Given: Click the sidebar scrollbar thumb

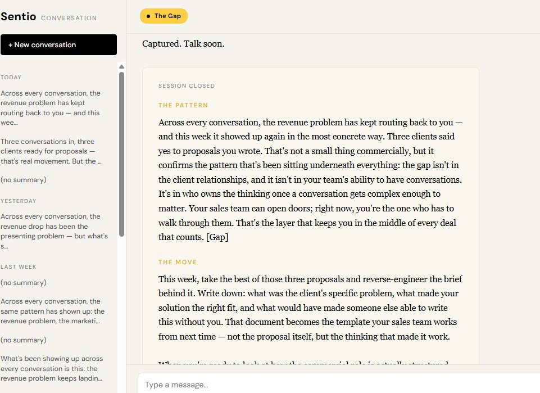Looking at the screenshot, I should point(121,154).
